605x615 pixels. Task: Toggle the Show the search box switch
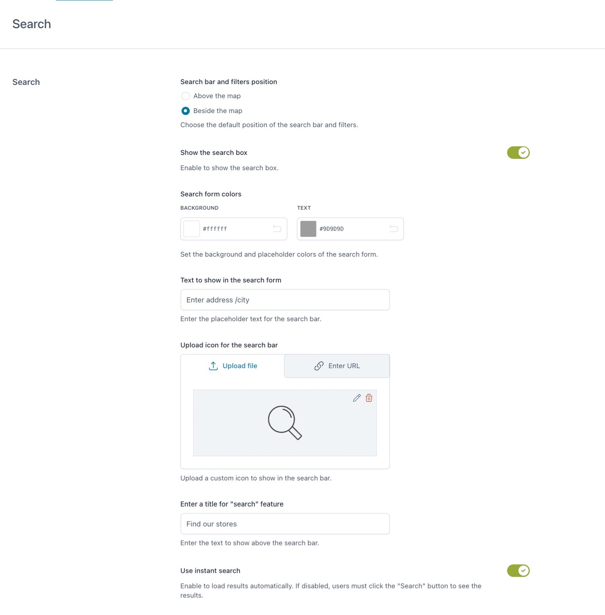518,153
